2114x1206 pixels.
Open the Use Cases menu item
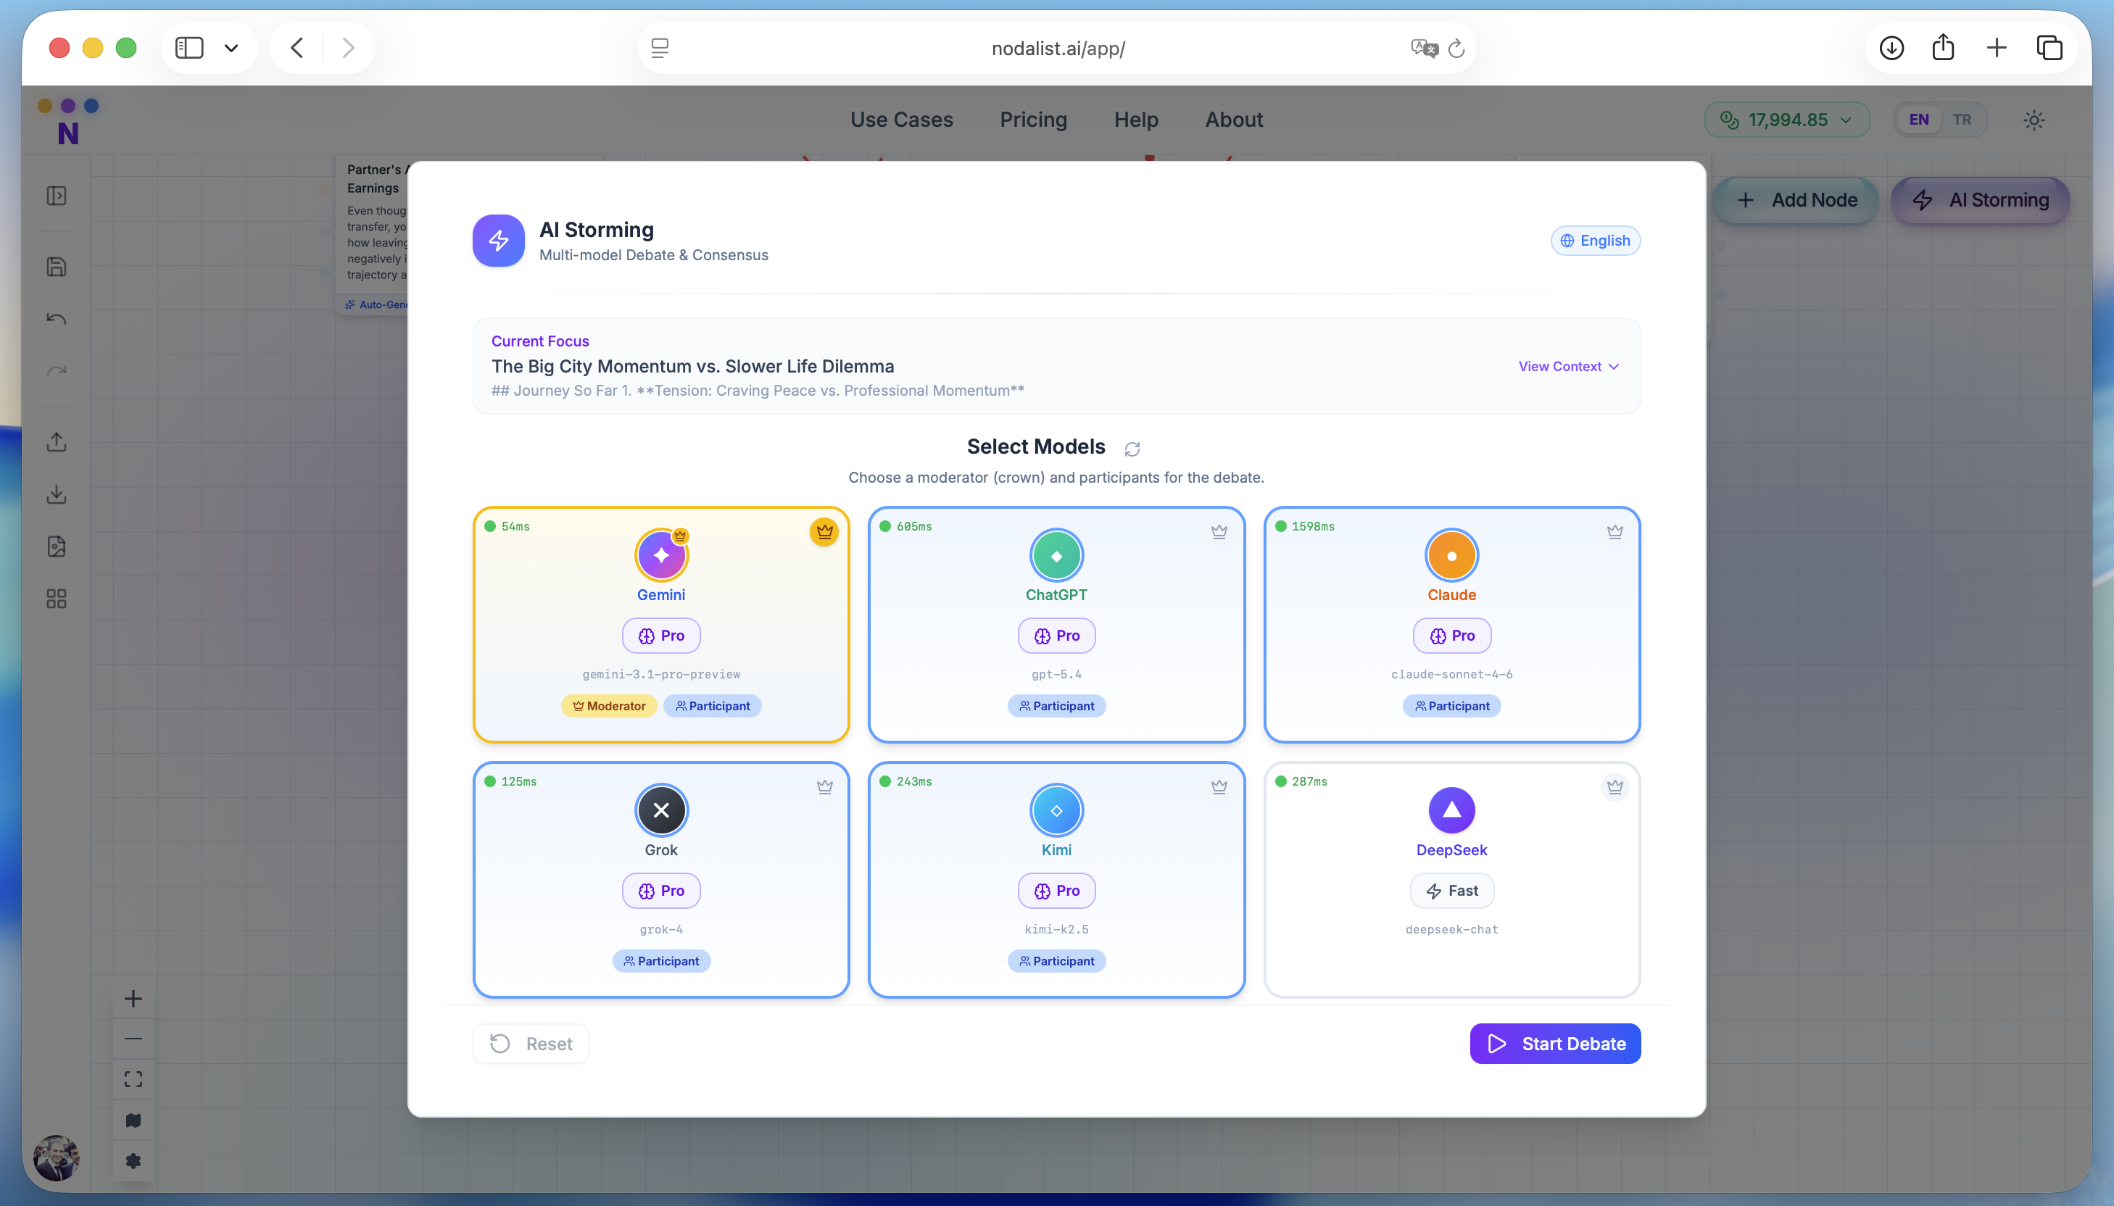pyautogui.click(x=901, y=120)
